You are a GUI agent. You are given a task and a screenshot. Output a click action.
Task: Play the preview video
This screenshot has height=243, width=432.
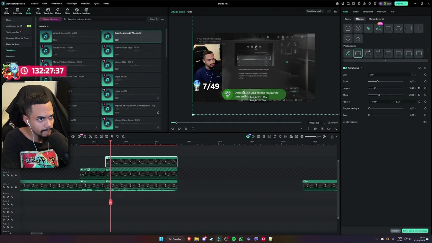click(x=186, y=129)
